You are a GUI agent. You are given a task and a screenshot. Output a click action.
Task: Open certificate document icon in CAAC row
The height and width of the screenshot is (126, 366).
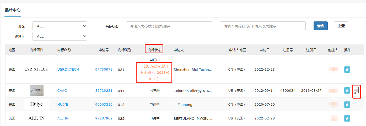pyautogui.click(x=356, y=91)
